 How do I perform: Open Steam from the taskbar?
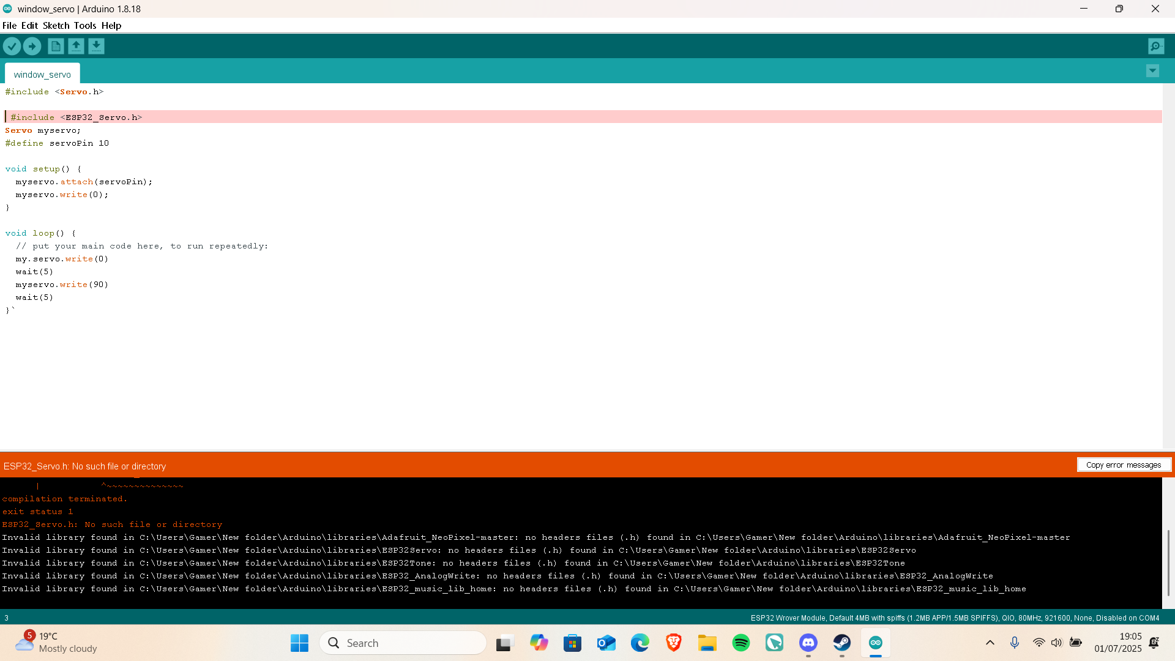click(x=842, y=643)
